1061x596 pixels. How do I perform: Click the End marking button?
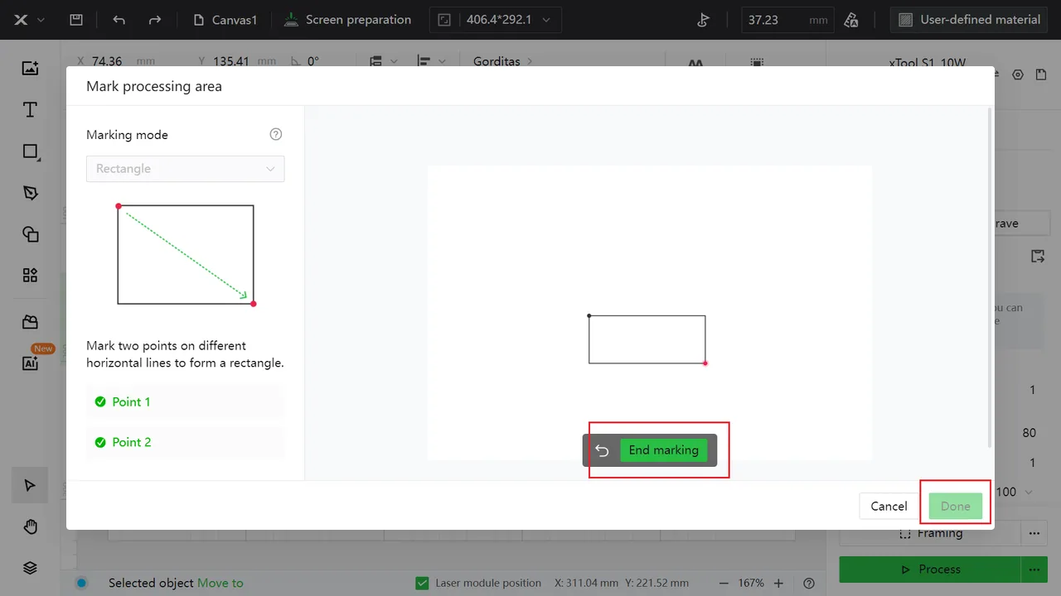(664, 450)
